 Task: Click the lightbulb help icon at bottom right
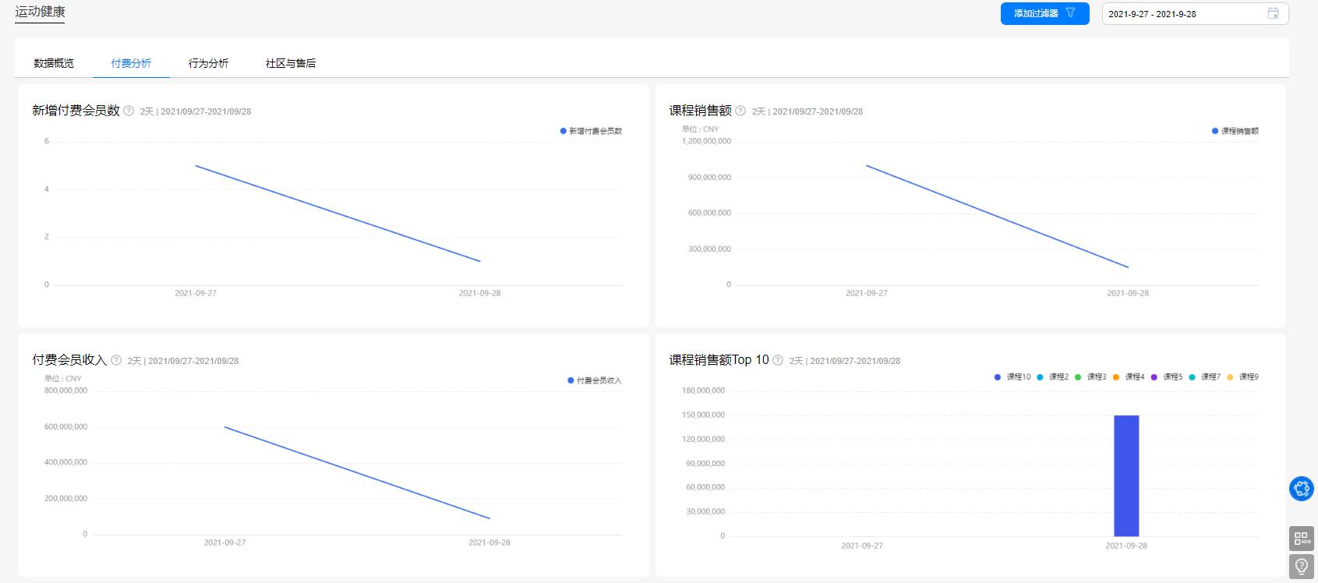tap(1302, 566)
